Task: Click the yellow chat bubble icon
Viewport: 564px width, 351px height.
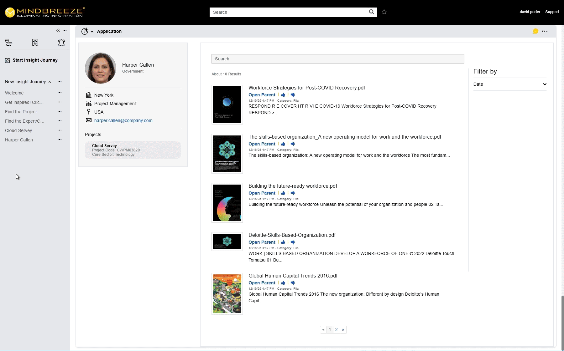Action: pos(535,31)
